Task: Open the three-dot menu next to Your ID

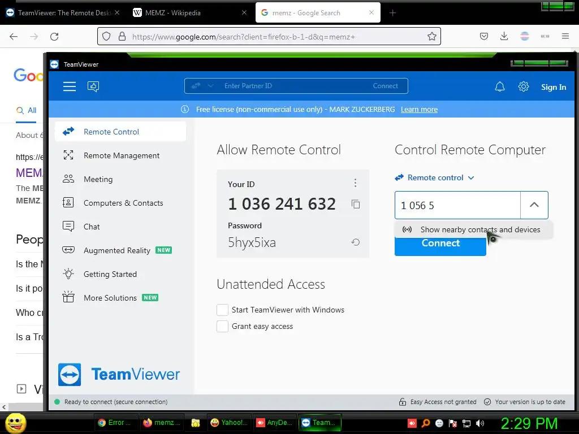Action: coord(355,183)
